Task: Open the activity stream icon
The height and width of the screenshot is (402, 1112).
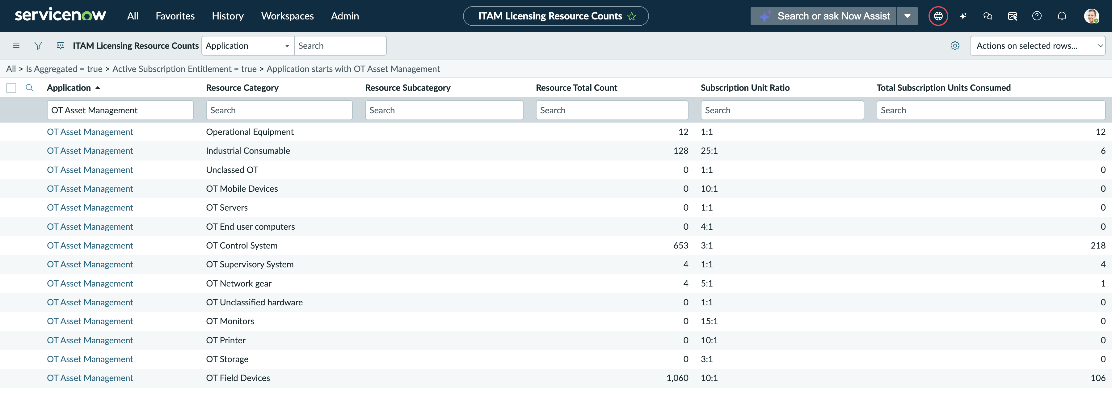Action: tap(61, 46)
